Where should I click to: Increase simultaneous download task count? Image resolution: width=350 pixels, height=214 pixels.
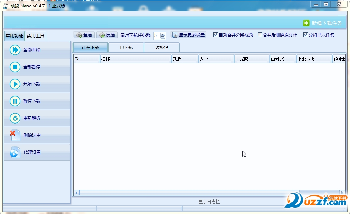163,34
